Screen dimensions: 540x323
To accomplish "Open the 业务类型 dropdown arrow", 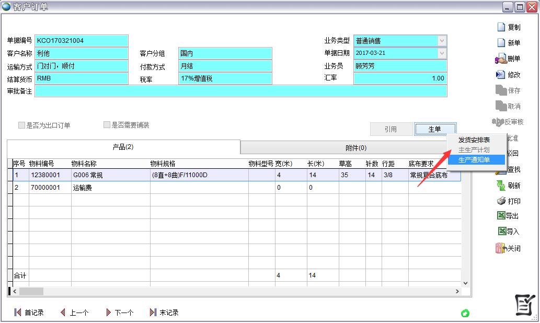I will click(442, 41).
